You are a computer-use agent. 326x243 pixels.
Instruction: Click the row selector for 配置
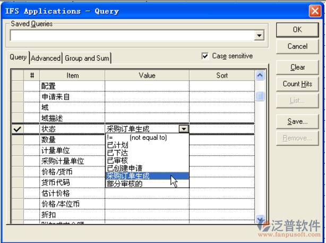18,86
